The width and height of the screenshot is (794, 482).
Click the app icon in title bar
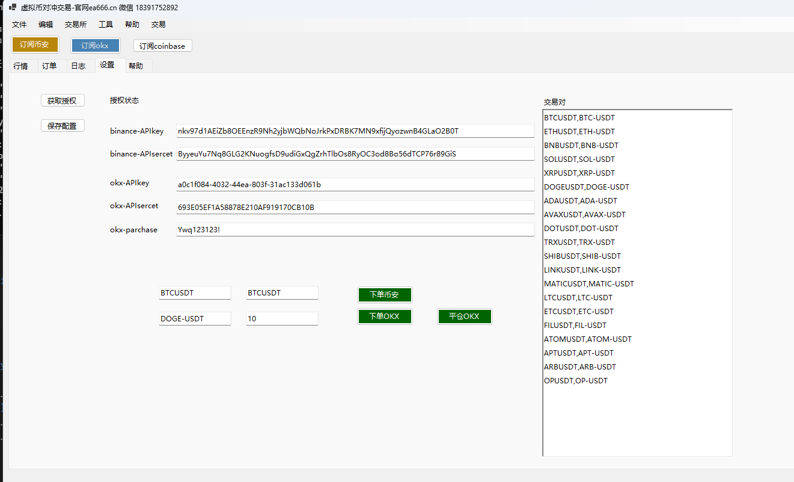pyautogui.click(x=13, y=8)
